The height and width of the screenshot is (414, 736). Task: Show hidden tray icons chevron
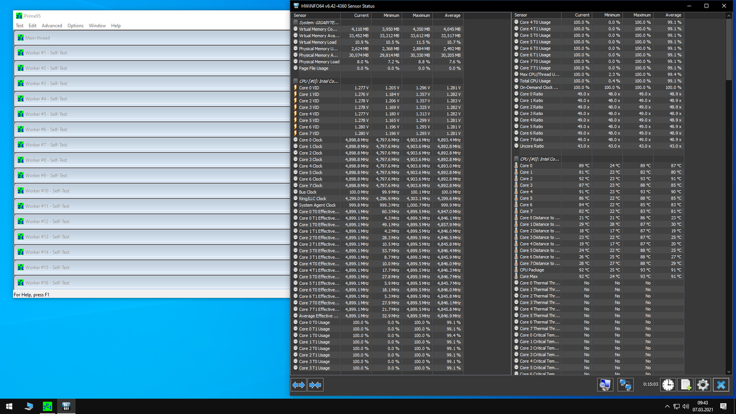(667, 407)
